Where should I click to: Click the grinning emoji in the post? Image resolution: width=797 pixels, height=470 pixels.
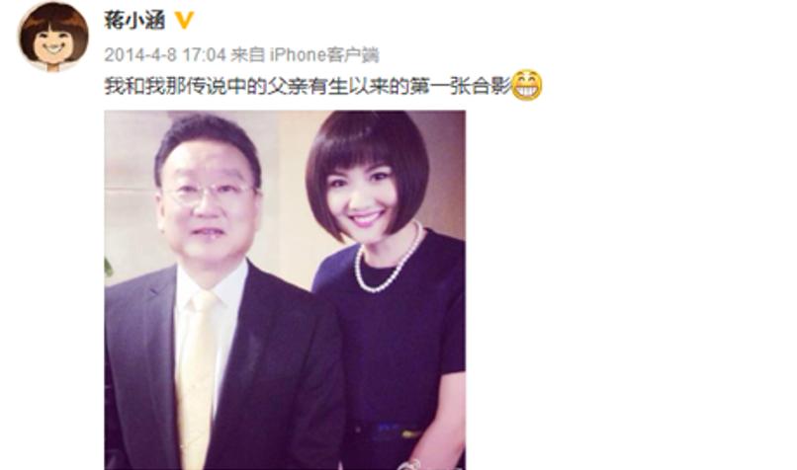(527, 85)
